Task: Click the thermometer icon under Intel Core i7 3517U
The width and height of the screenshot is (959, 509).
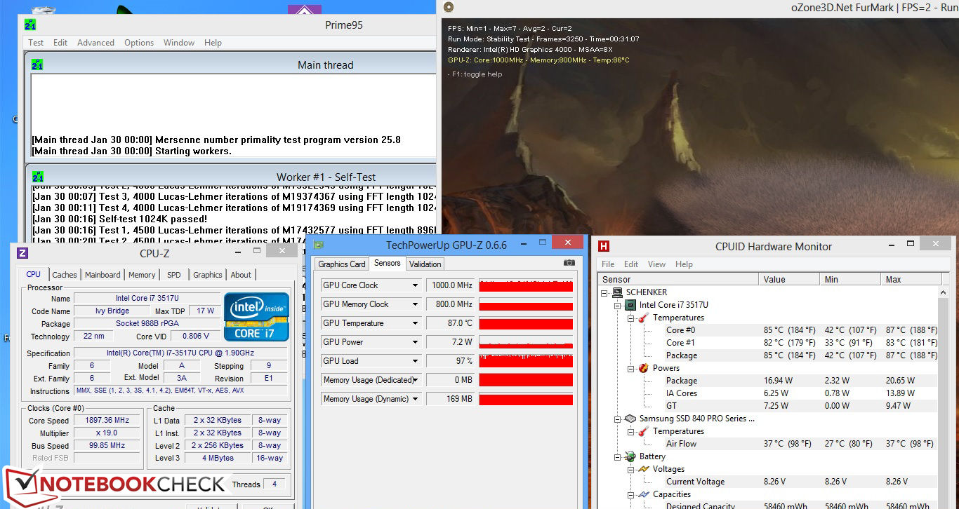Action: click(x=643, y=318)
